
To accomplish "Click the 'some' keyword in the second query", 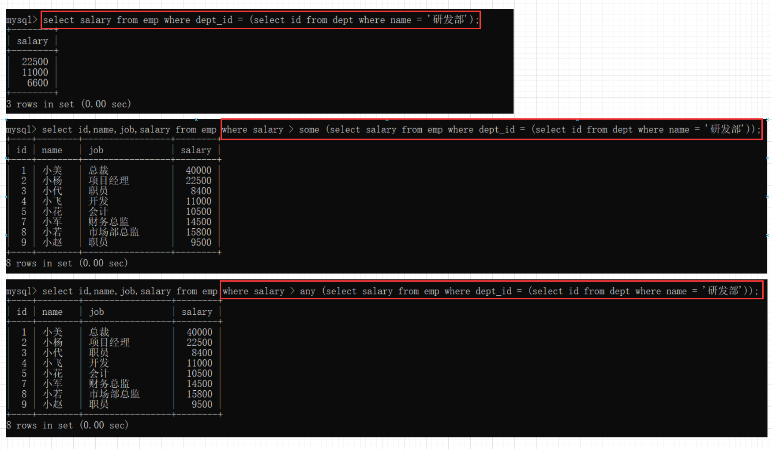I will click(x=309, y=130).
